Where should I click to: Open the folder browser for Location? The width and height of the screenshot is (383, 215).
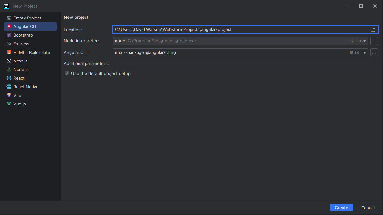click(x=373, y=29)
